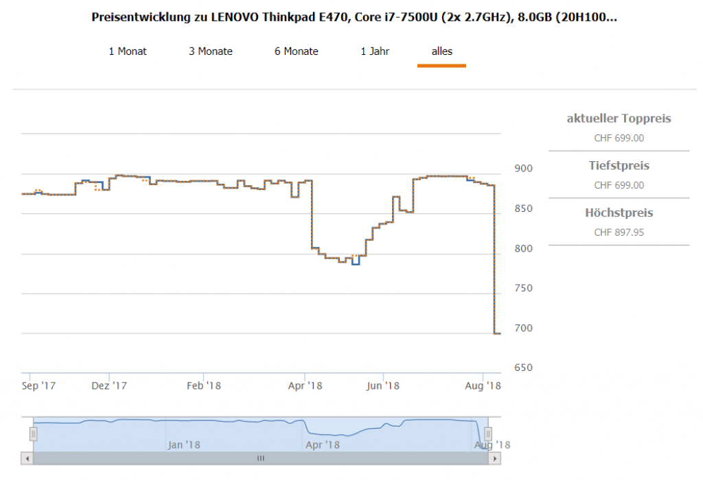
Task: Click the navigator scroll right arrow
Action: 494,459
